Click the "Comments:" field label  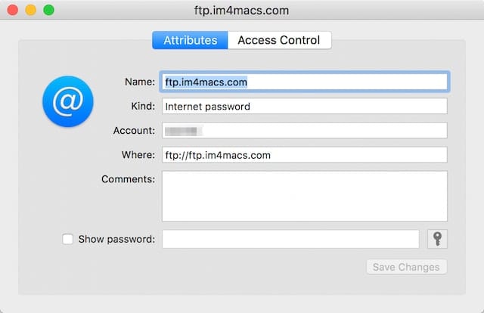(128, 179)
